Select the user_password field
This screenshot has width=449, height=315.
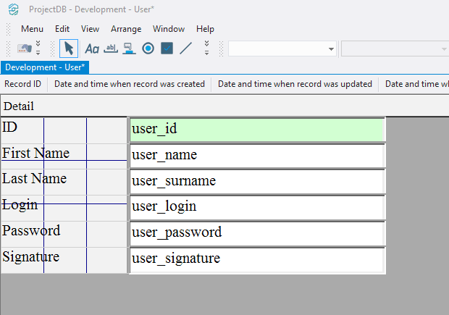coord(256,233)
